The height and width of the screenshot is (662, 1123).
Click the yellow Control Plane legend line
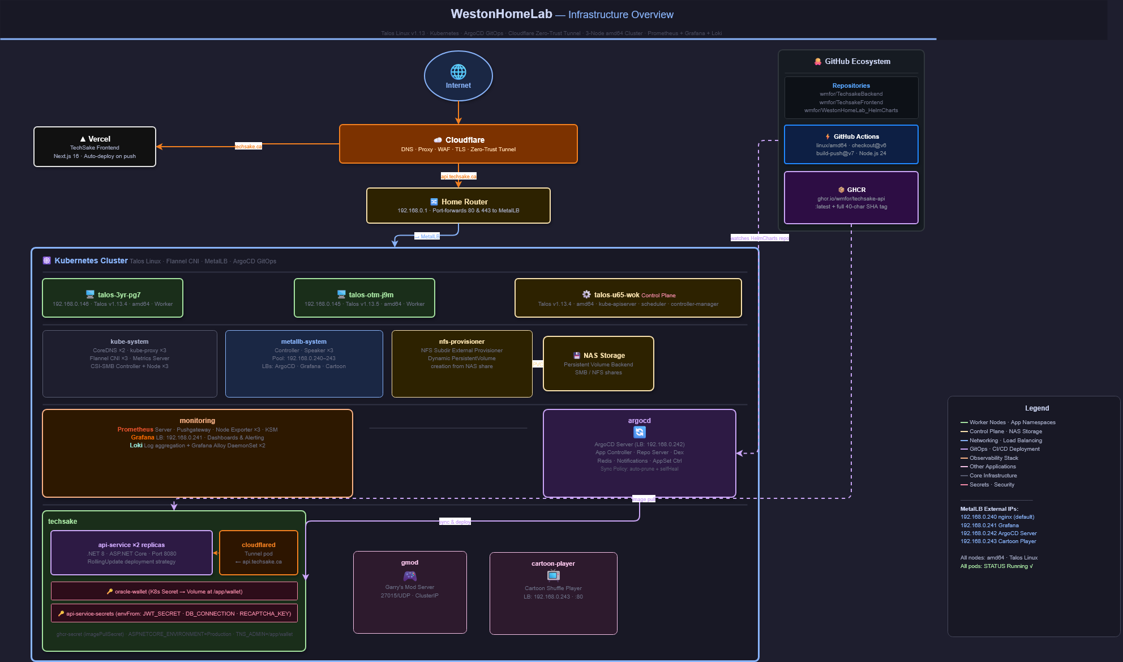point(964,432)
